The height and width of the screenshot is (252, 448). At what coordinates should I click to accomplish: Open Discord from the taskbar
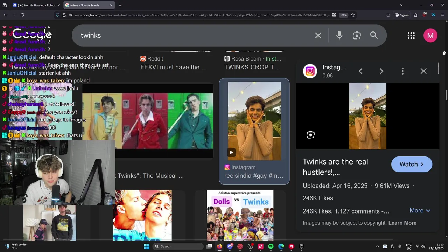[230, 246]
